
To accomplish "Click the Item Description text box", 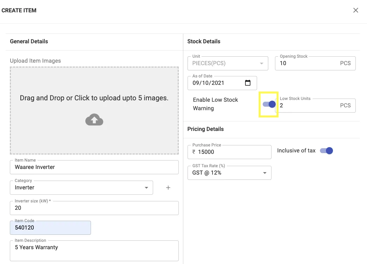I will 94,251.
